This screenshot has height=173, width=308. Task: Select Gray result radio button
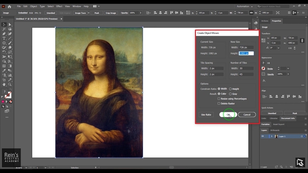pyautogui.click(x=230, y=94)
